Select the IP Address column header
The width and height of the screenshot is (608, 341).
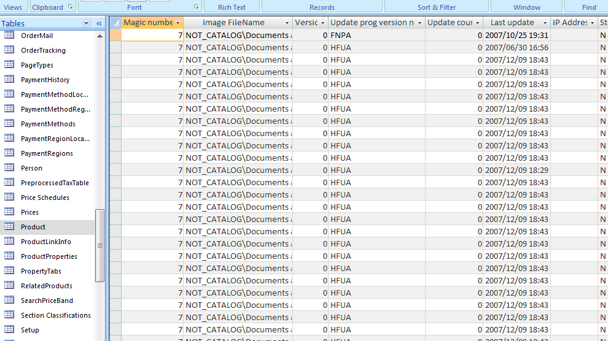(x=570, y=23)
